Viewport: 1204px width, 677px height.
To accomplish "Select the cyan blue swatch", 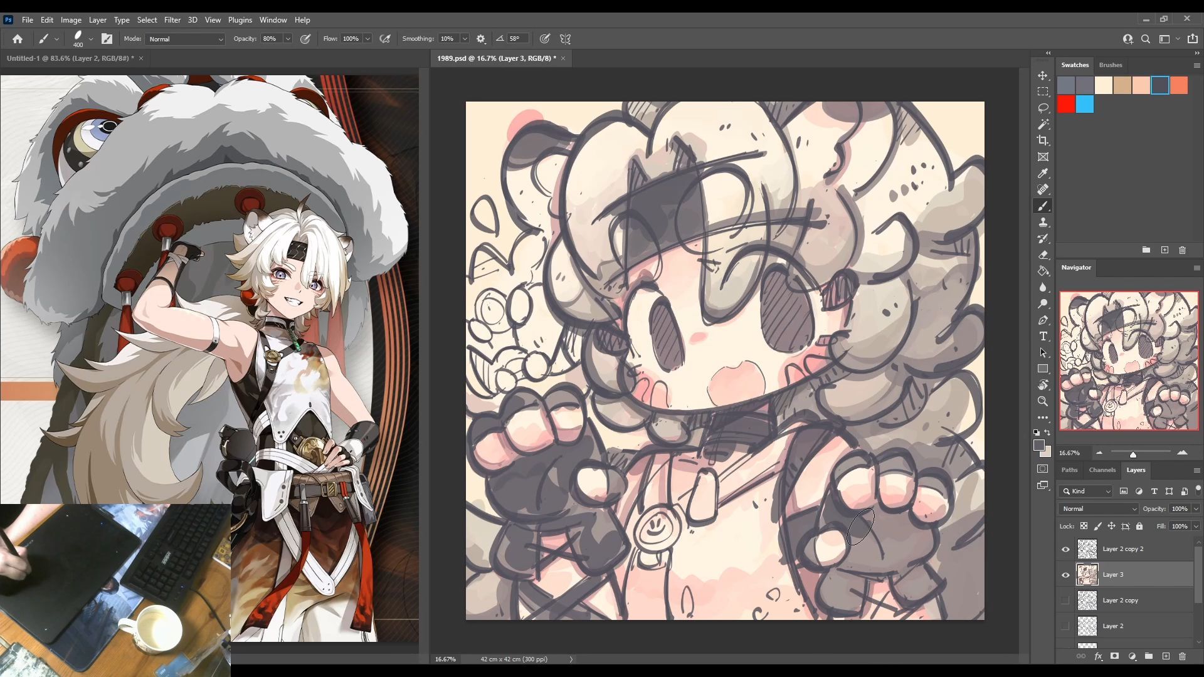I will (x=1085, y=104).
